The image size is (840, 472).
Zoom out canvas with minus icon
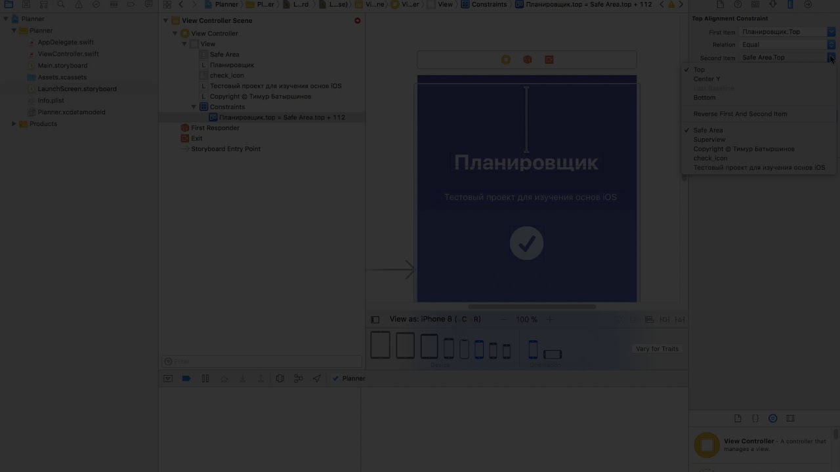click(x=503, y=319)
